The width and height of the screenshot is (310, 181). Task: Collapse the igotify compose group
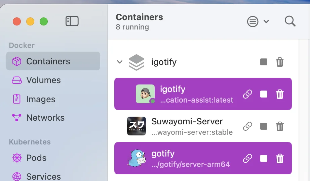[119, 62]
